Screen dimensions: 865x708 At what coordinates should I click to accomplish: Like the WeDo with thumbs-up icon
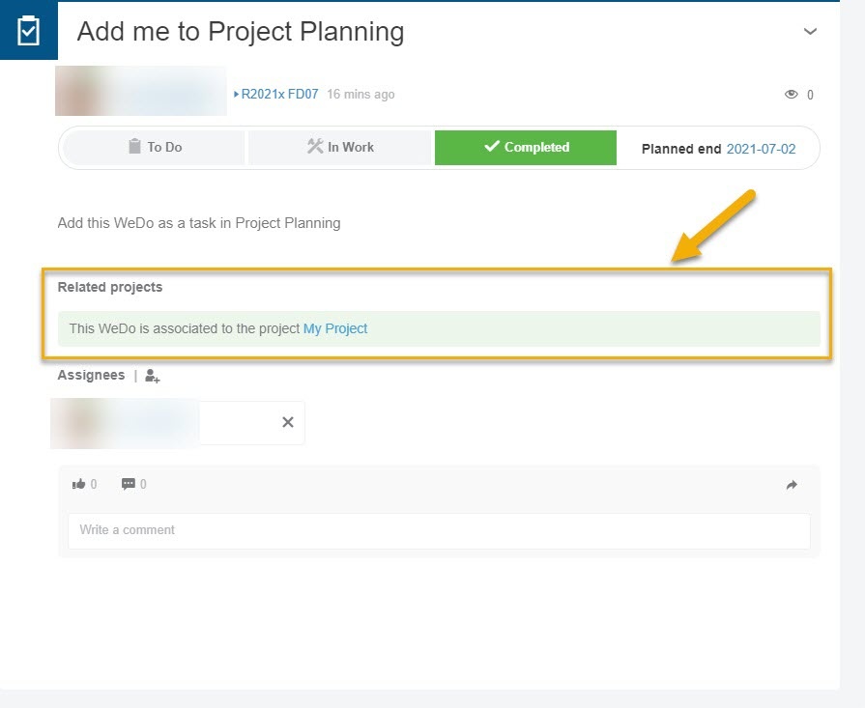78,484
